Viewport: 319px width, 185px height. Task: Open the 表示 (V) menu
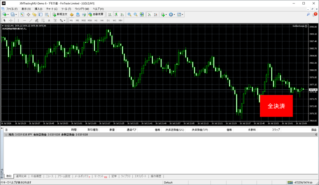pyautogui.click(x=26, y=9)
